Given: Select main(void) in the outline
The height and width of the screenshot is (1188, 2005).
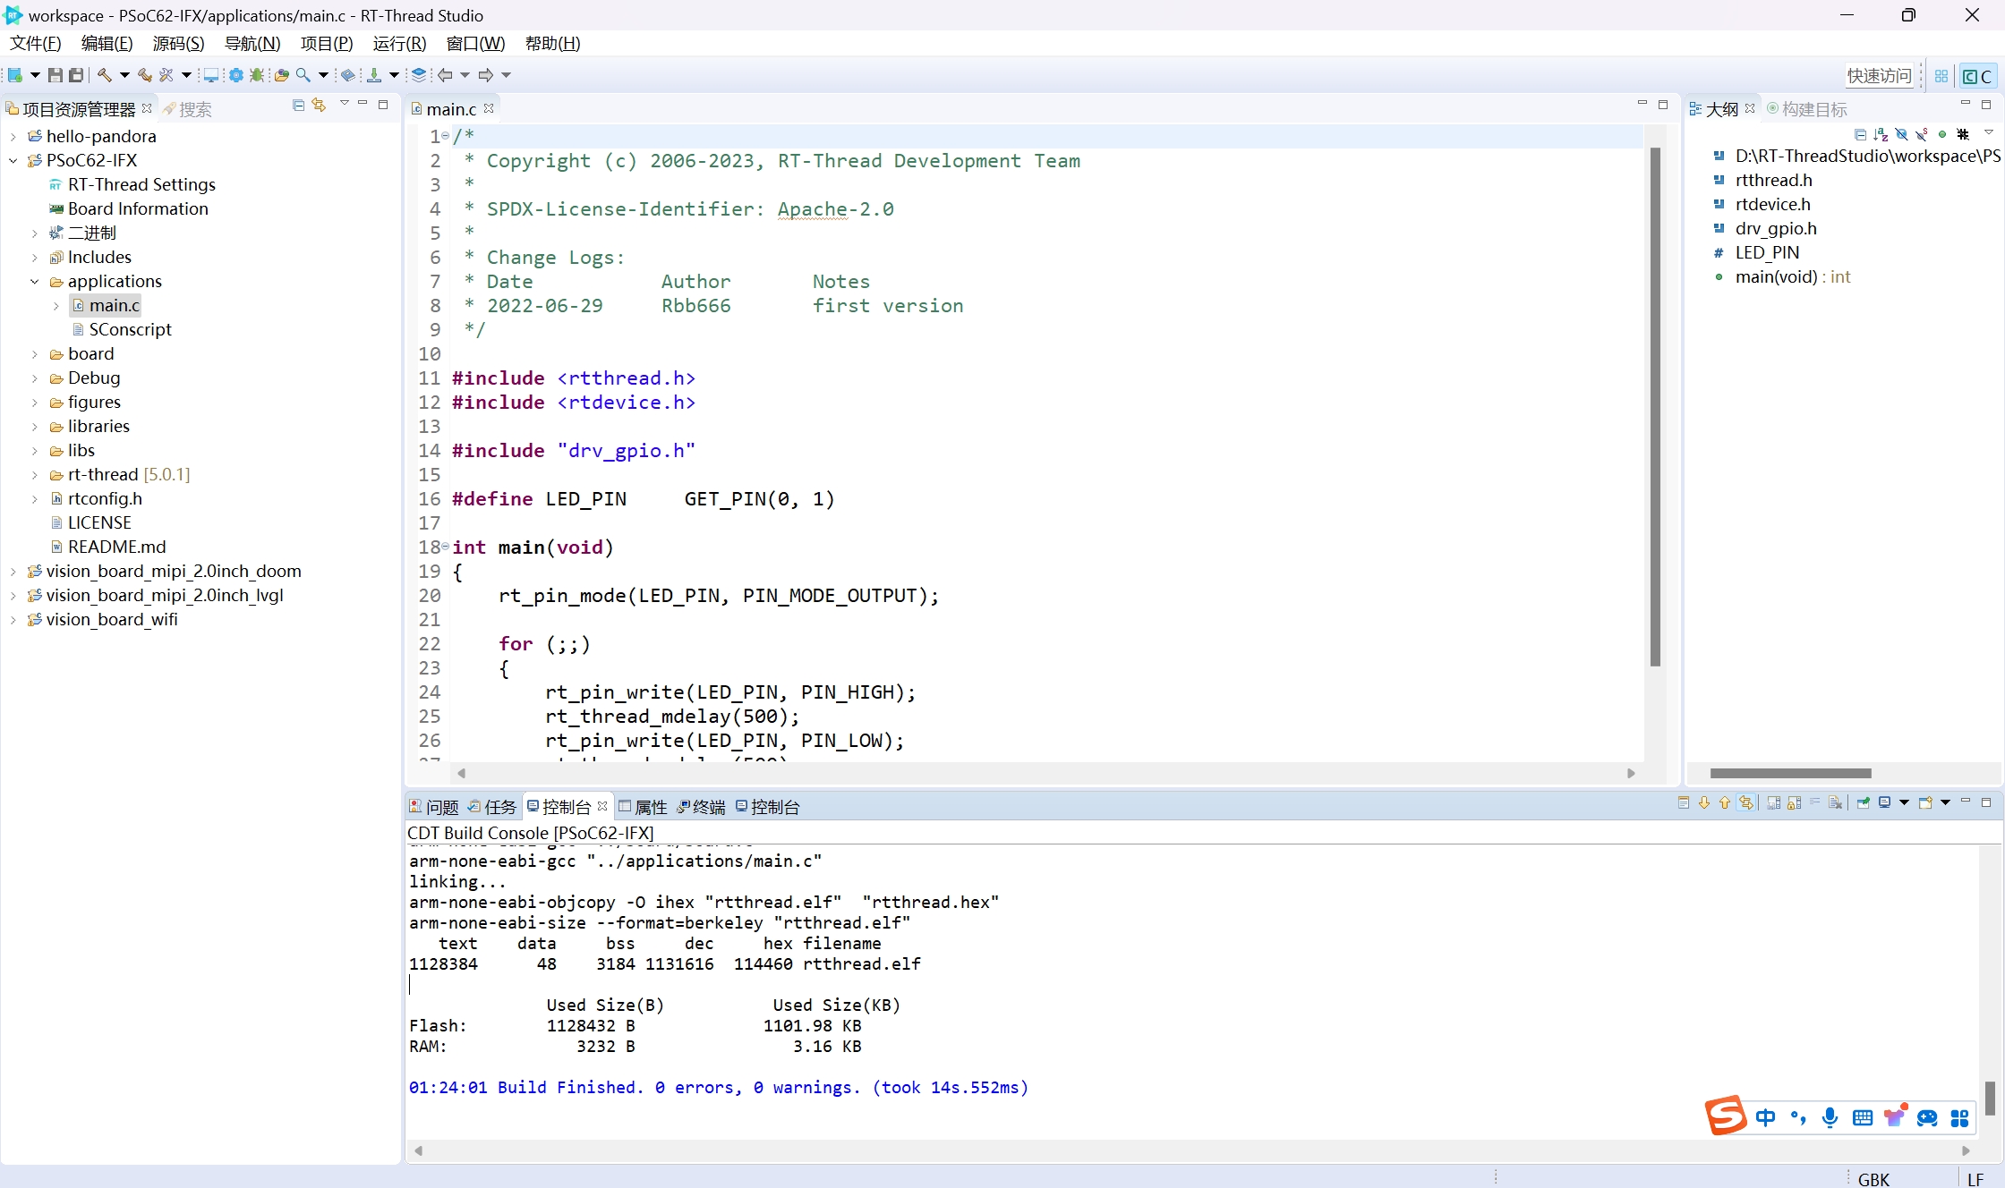Looking at the screenshot, I should pyautogui.click(x=1781, y=277).
